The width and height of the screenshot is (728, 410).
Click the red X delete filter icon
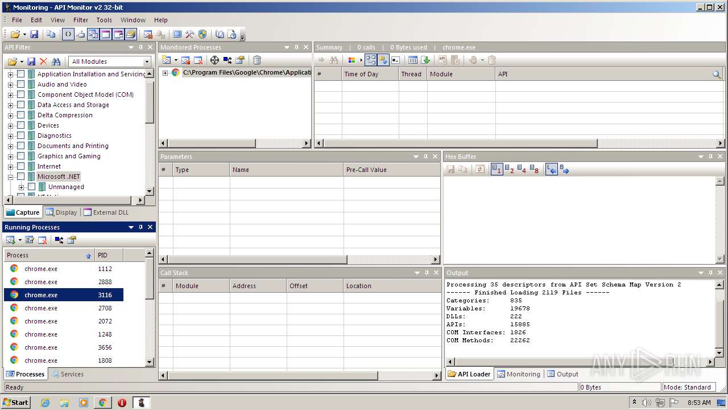(43, 61)
